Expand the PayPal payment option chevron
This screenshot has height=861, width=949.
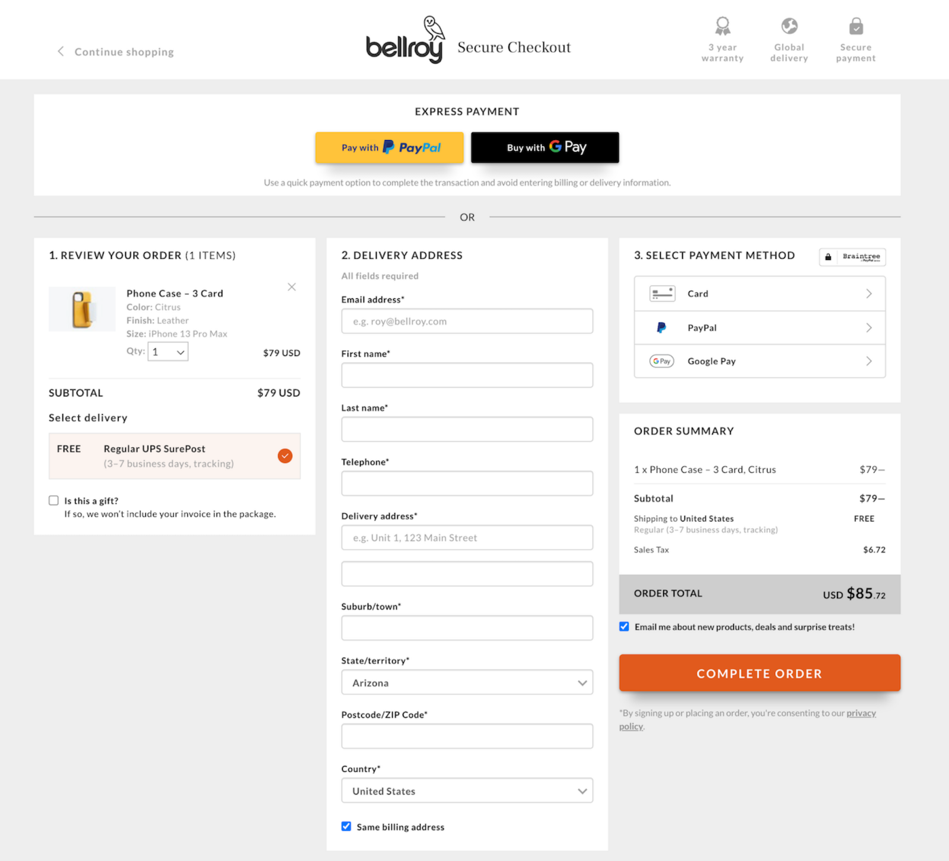[869, 328]
